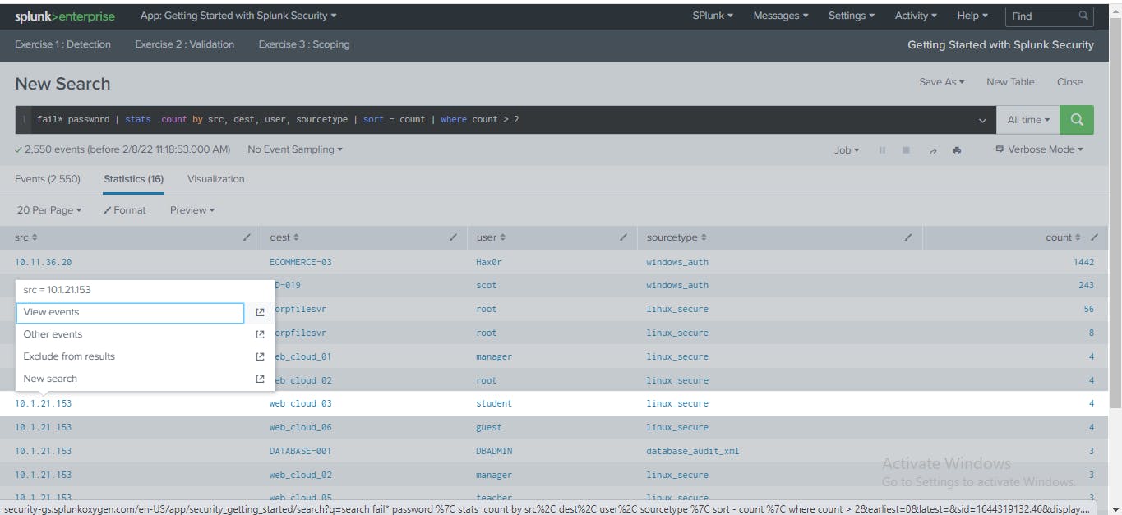Viewport: 1122px width, 515px height.
Task: Click the New Table button
Action: 1010,82
